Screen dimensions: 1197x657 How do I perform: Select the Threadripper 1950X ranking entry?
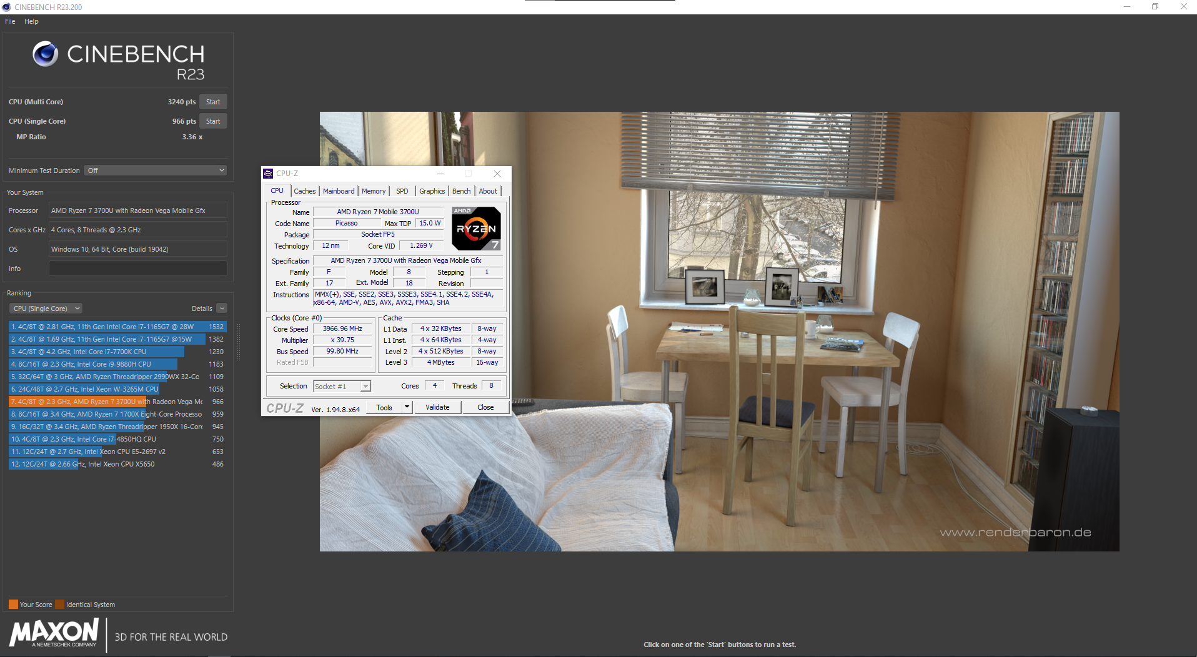click(x=117, y=427)
